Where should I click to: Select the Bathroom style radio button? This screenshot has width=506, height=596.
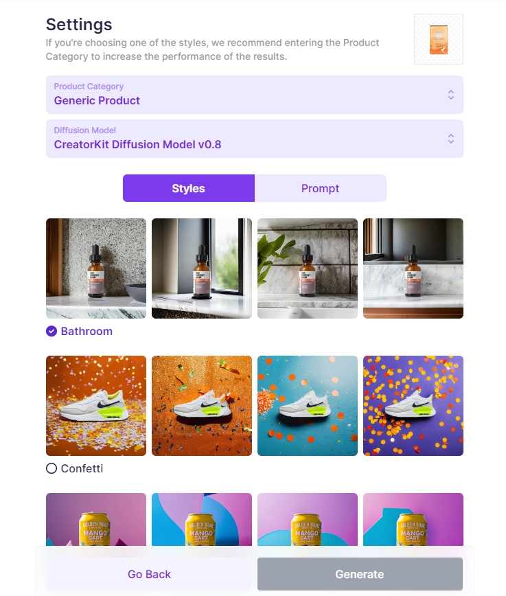click(51, 331)
